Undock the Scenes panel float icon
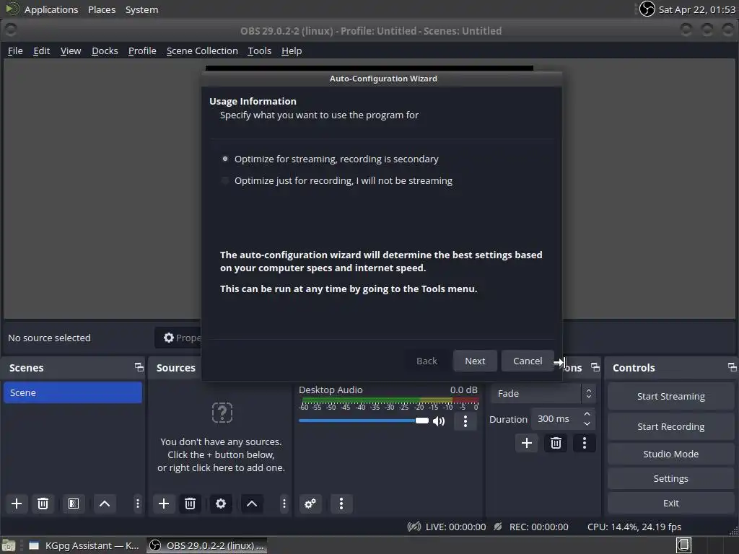The image size is (739, 554). tap(139, 367)
